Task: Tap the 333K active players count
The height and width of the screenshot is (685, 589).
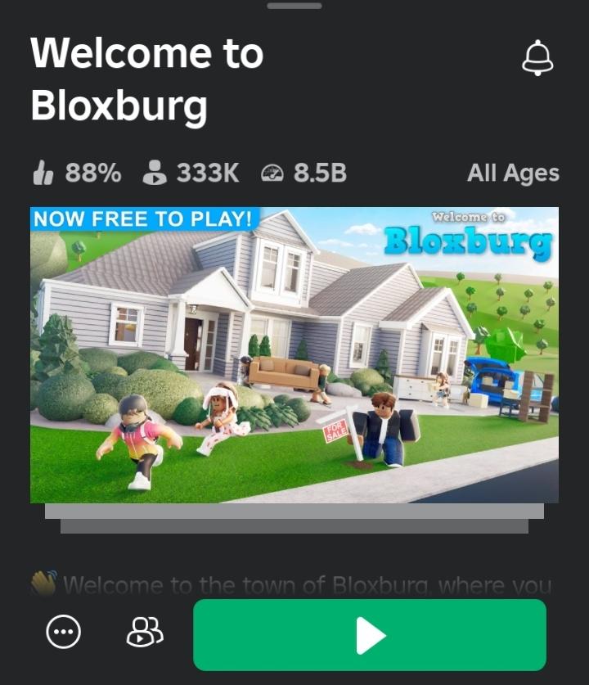Action: click(x=208, y=173)
